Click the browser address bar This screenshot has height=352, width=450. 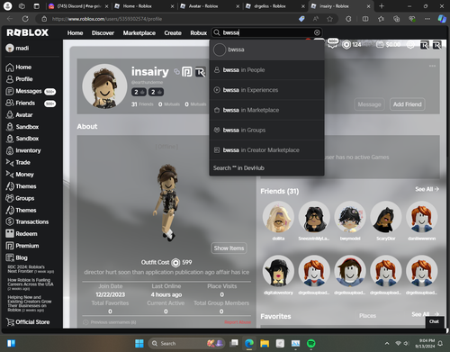pos(168,19)
